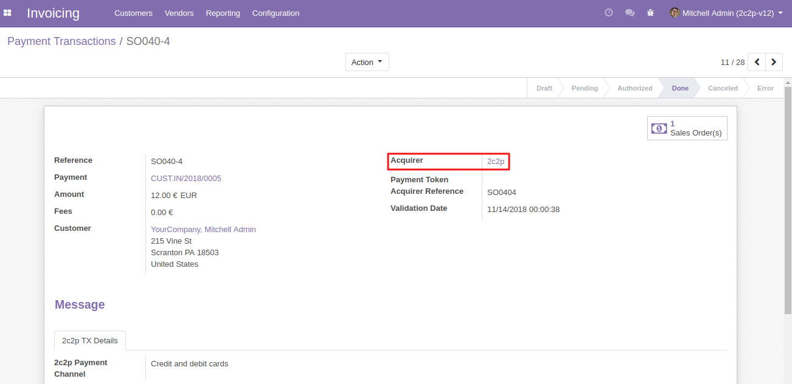792x384 pixels.
Task: Click the Draft status stage
Action: 544,88
